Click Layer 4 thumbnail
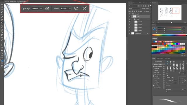Screen dimensions: 187x105 pos(134,17)
